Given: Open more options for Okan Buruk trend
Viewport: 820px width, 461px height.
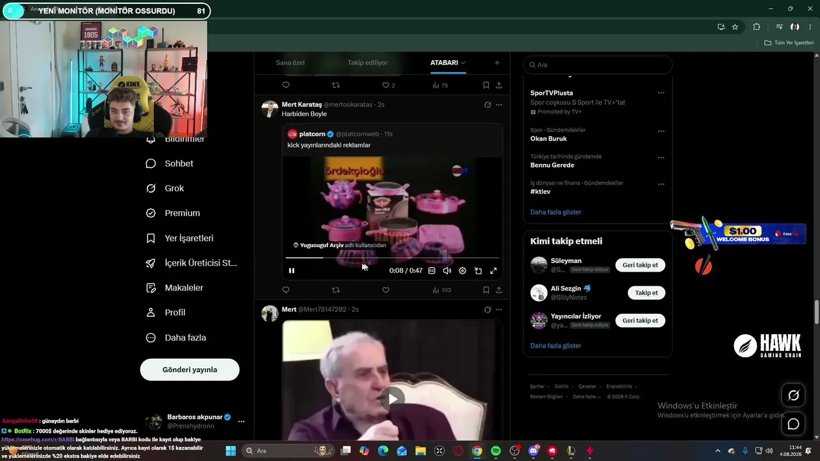Looking at the screenshot, I should (x=661, y=131).
